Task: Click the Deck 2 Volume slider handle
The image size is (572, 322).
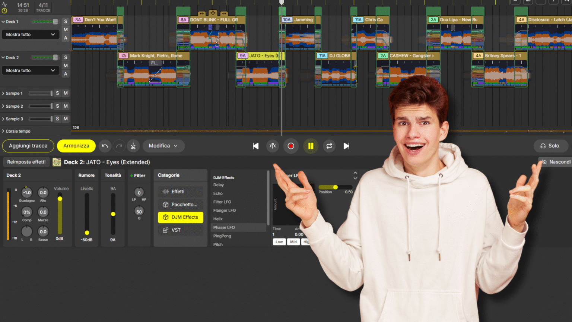Action: (60, 199)
